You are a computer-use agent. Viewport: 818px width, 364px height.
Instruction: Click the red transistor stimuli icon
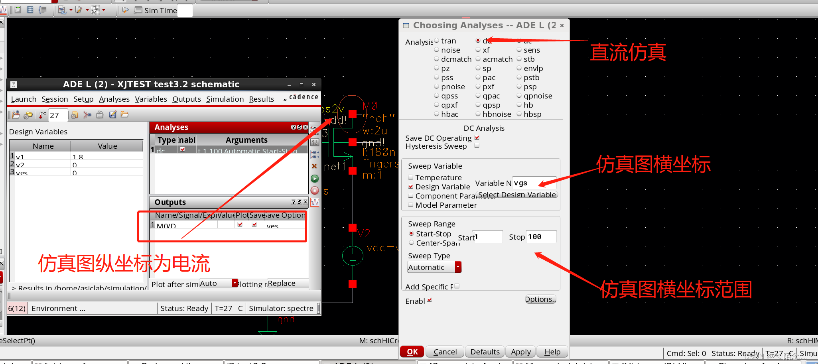(x=87, y=115)
